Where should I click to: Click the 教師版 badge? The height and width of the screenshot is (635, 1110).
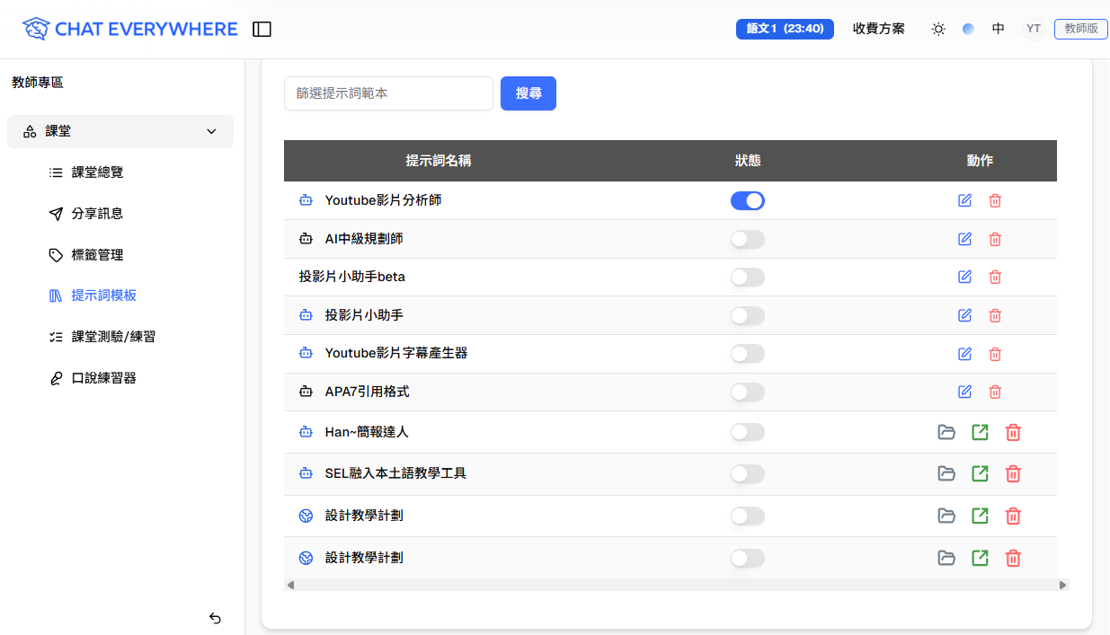click(1081, 29)
